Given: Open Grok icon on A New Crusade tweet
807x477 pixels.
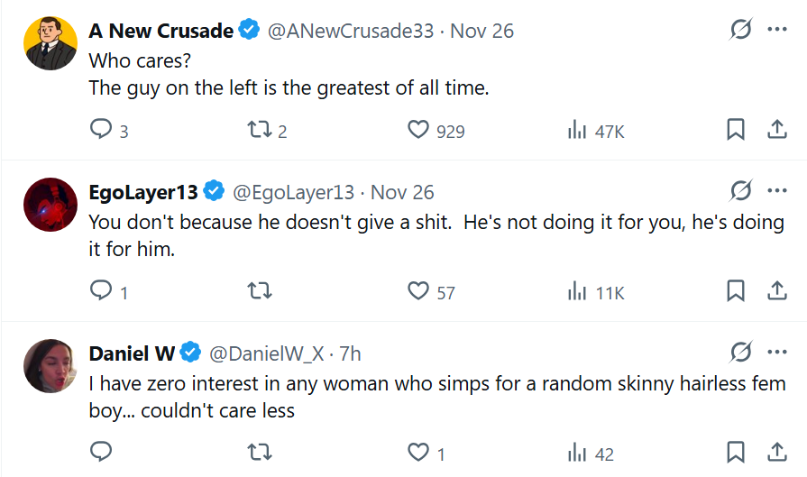Looking at the screenshot, I should [x=740, y=30].
